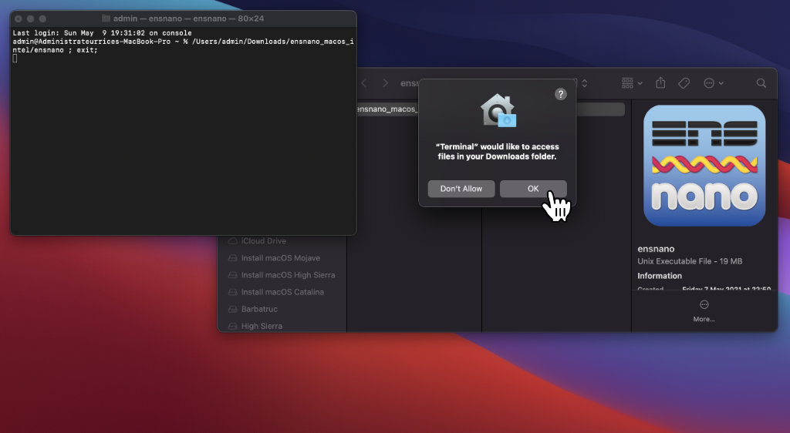This screenshot has width=790, height=433.
Task: Close the Terminal window
Action: [x=19, y=18]
